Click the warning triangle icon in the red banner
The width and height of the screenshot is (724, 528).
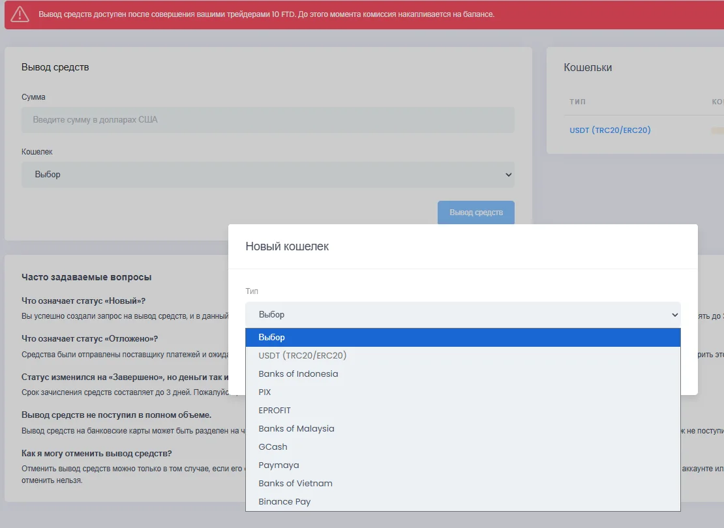20,14
